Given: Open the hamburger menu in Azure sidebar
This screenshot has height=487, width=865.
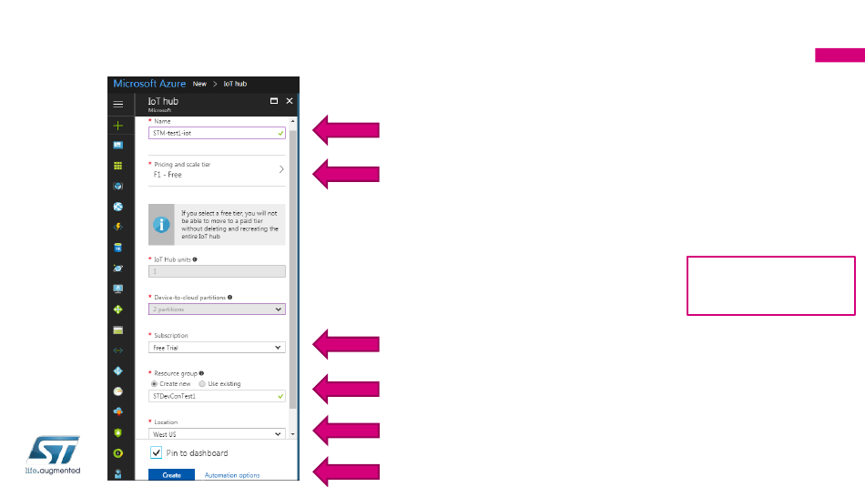Looking at the screenshot, I should pyautogui.click(x=118, y=104).
